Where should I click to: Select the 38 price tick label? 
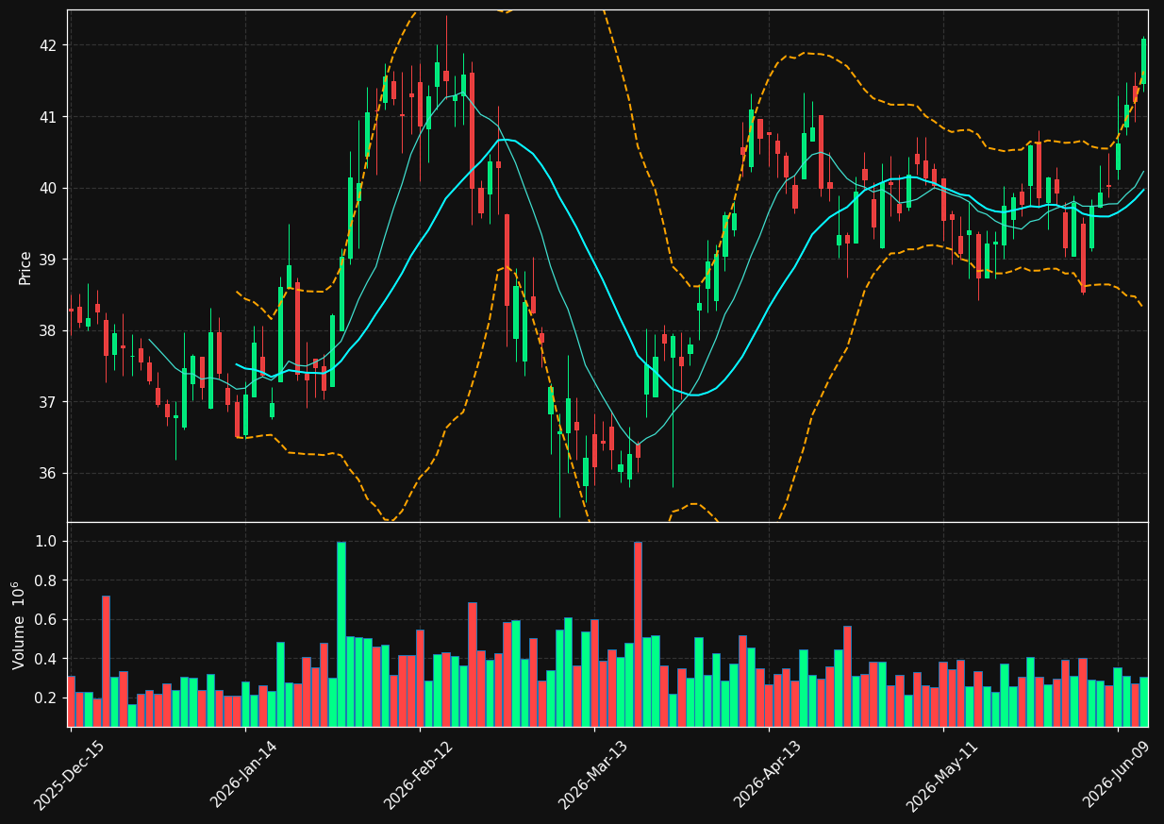tap(48, 330)
